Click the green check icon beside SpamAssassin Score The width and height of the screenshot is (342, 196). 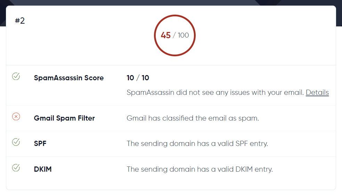pyautogui.click(x=16, y=76)
